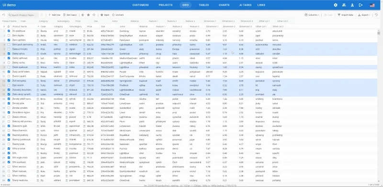Click the document icon next to Ženský pole
The height and width of the screenshot is (187, 383).
(x=38, y=104)
